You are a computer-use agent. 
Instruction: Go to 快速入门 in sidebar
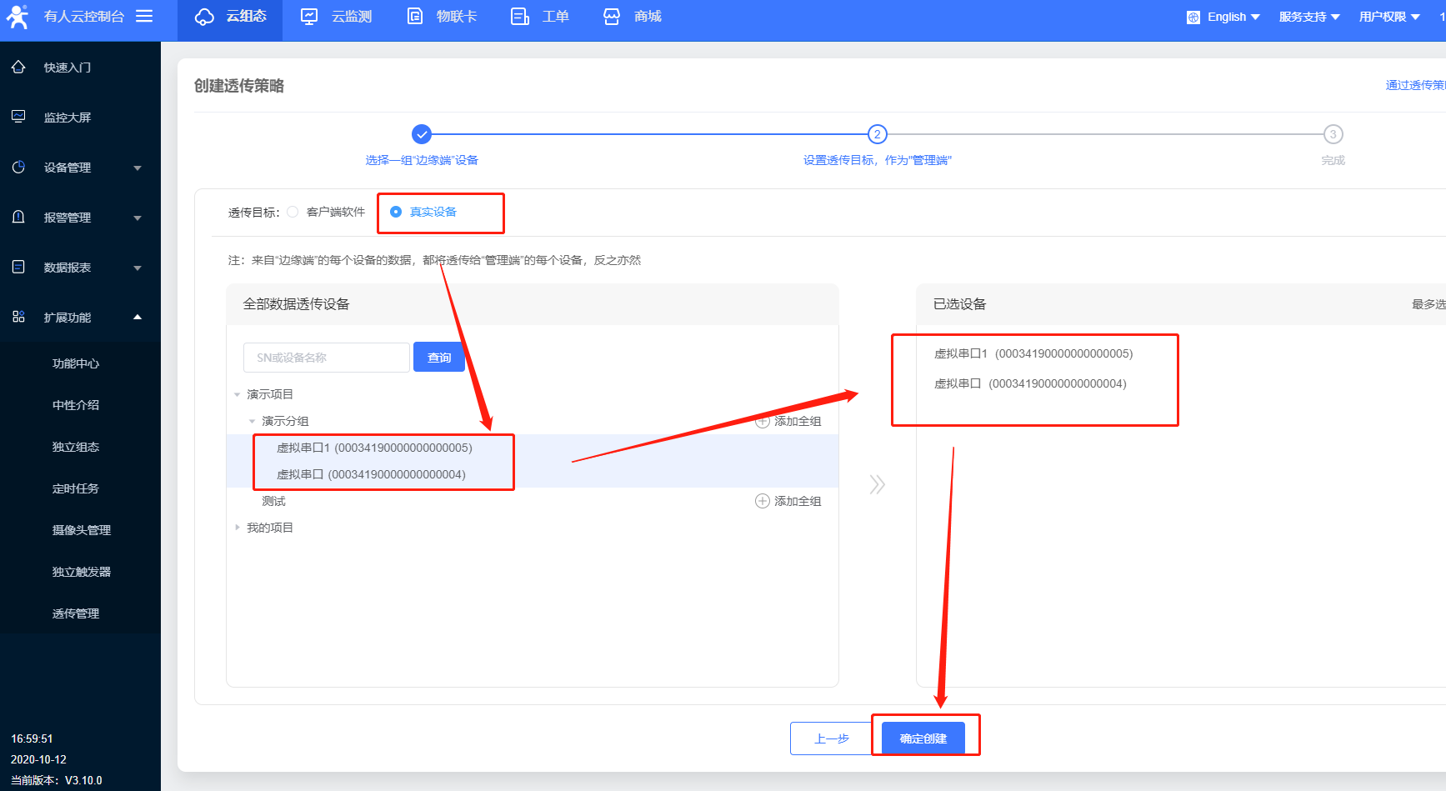[x=68, y=68]
